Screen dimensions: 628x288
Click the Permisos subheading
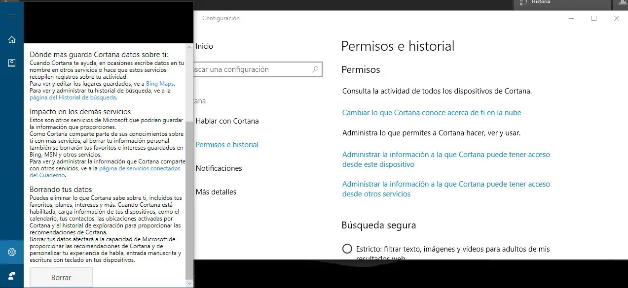(x=361, y=70)
